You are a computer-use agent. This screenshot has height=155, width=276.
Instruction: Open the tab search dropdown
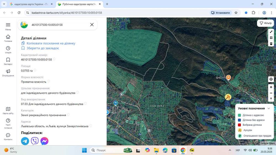pos(4,4)
